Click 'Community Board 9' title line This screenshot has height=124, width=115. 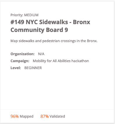pos(39,30)
